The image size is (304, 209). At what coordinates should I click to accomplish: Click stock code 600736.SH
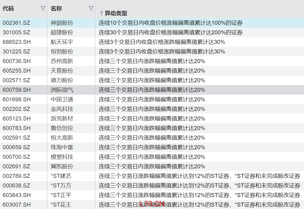(x=17, y=61)
